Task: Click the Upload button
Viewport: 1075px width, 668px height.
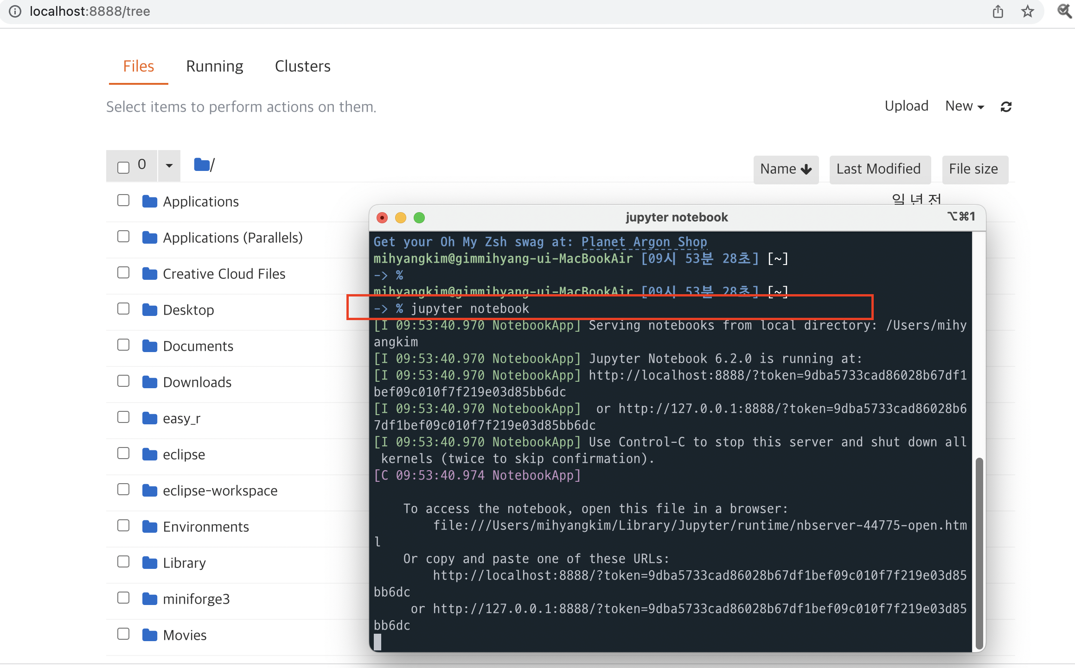Action: [906, 106]
